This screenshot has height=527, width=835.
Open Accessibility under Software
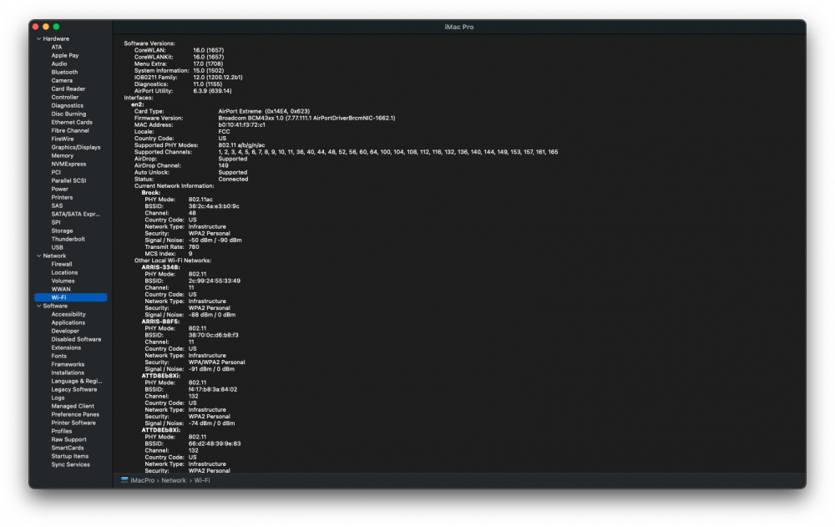(x=68, y=314)
